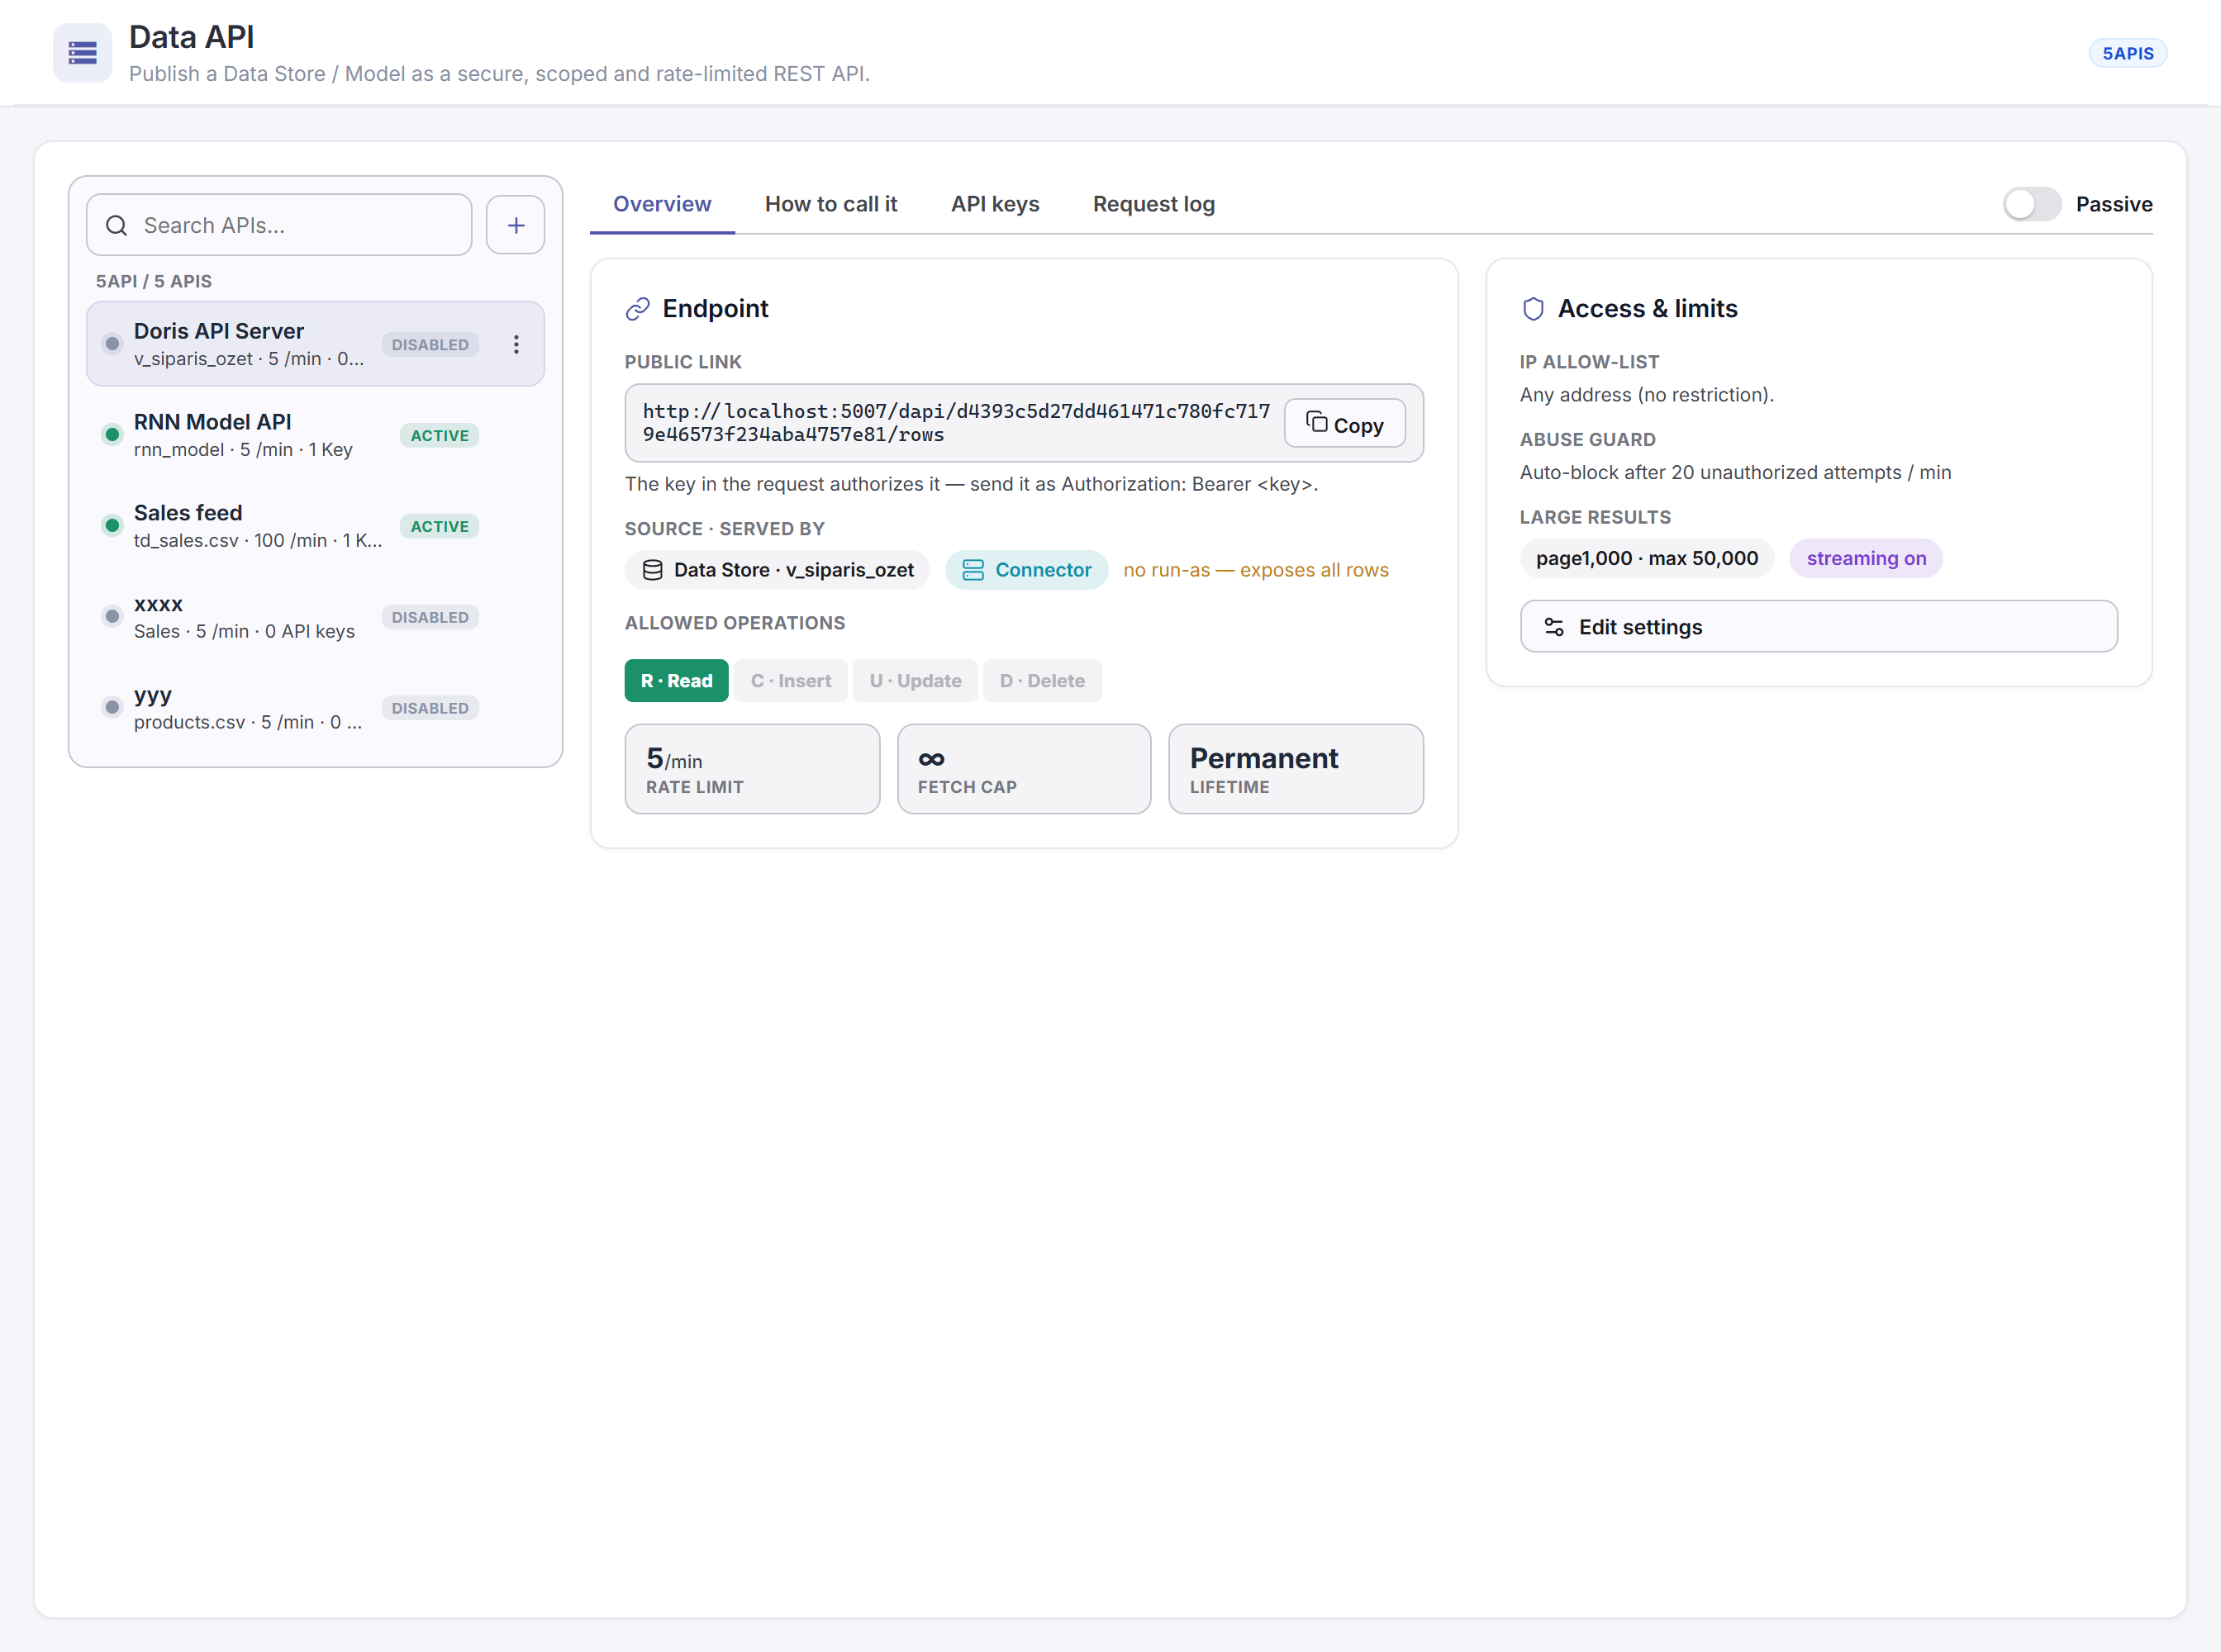Viewport: 2221px width, 1652px height.
Task: Select the public link URL text
Action: [x=957, y=423]
